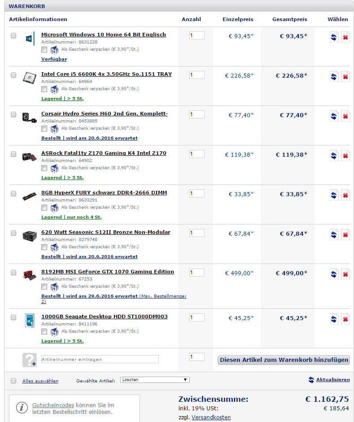Delete Intel Core i5 6600K via red X
This screenshot has width=354, height=422.
click(x=345, y=77)
